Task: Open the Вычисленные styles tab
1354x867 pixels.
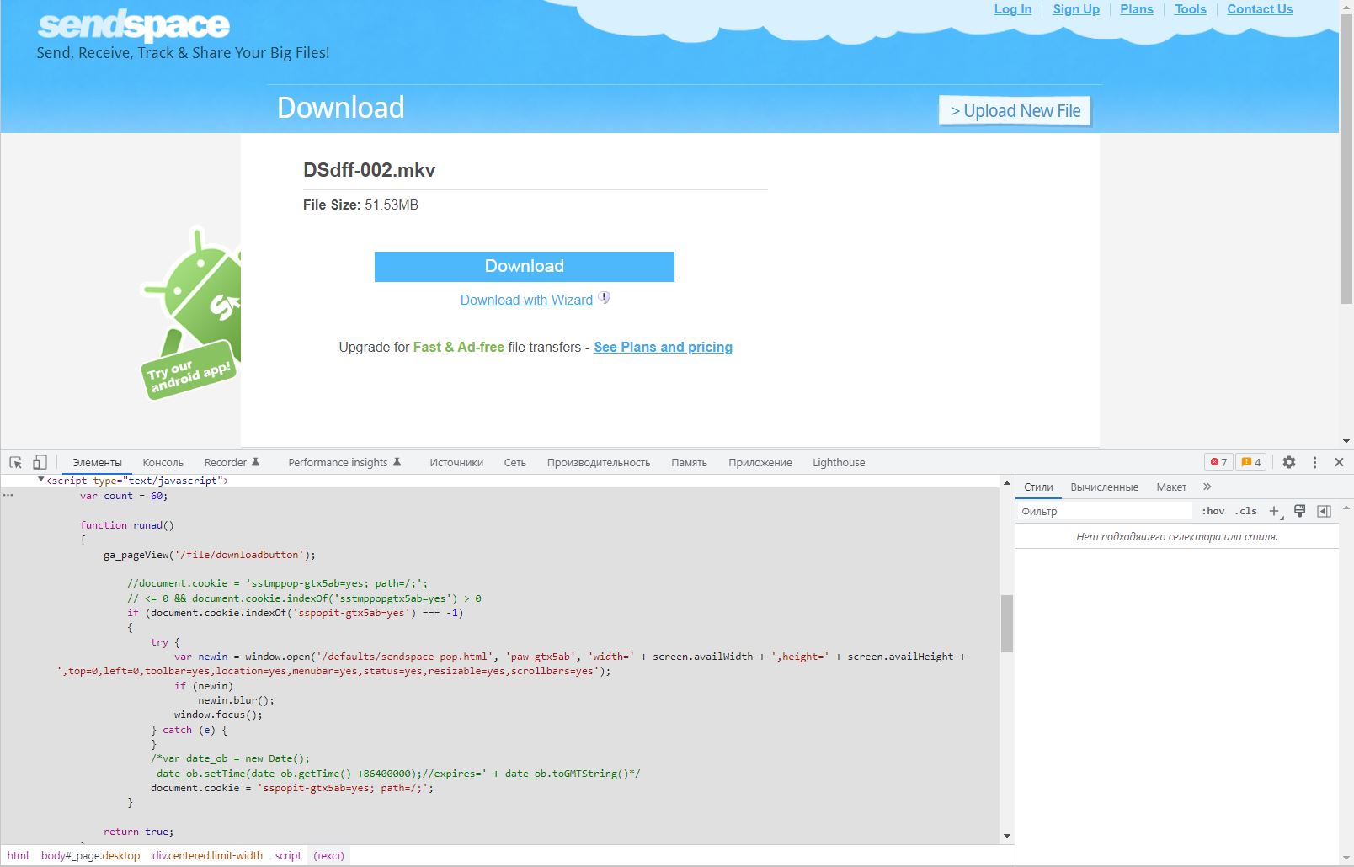Action: [x=1106, y=487]
